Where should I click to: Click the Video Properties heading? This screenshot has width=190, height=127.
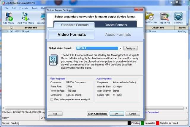click(58, 79)
